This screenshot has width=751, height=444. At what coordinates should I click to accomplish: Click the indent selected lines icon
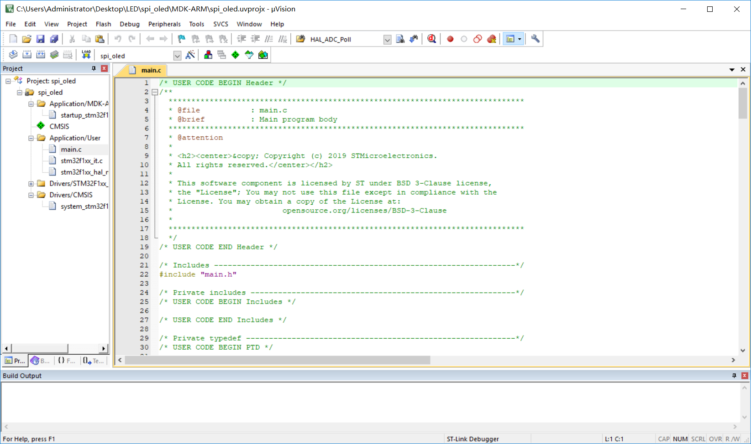(x=242, y=39)
